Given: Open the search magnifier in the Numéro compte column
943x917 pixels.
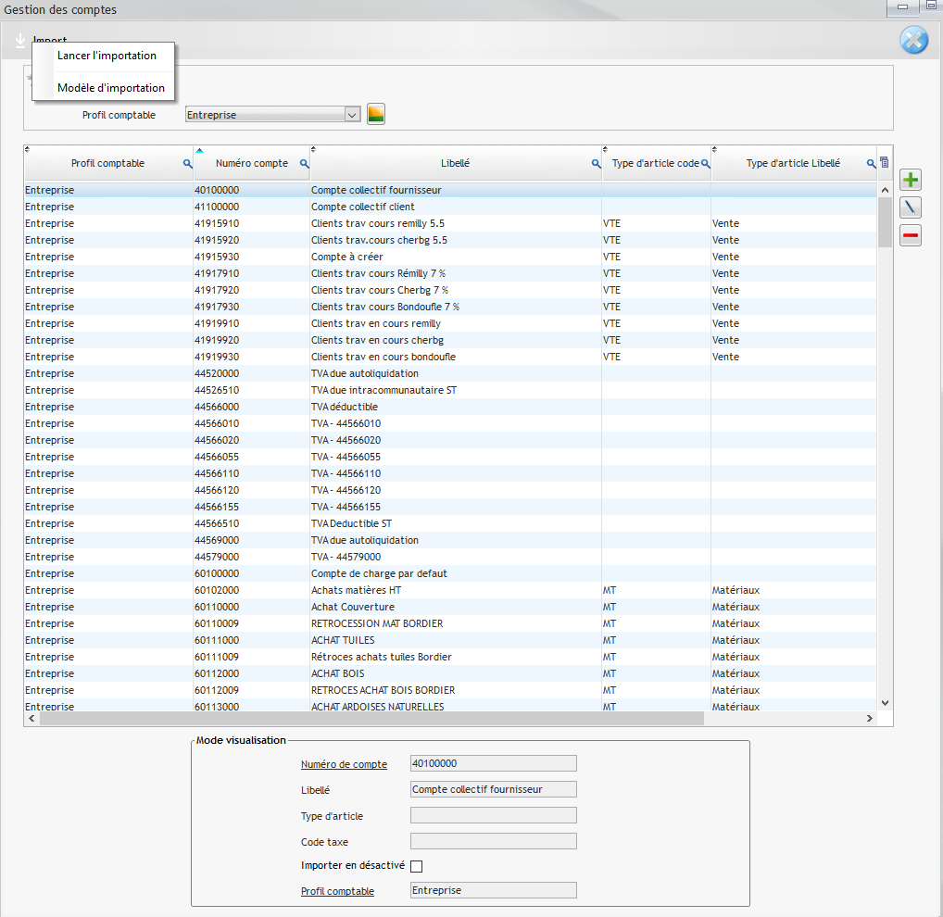Looking at the screenshot, I should coord(304,163).
